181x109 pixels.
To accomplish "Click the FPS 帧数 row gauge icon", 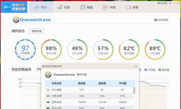I will (x=48, y=90).
